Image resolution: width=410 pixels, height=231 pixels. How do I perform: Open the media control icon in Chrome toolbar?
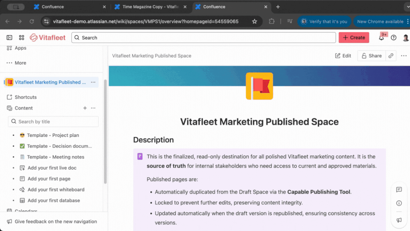290,21
